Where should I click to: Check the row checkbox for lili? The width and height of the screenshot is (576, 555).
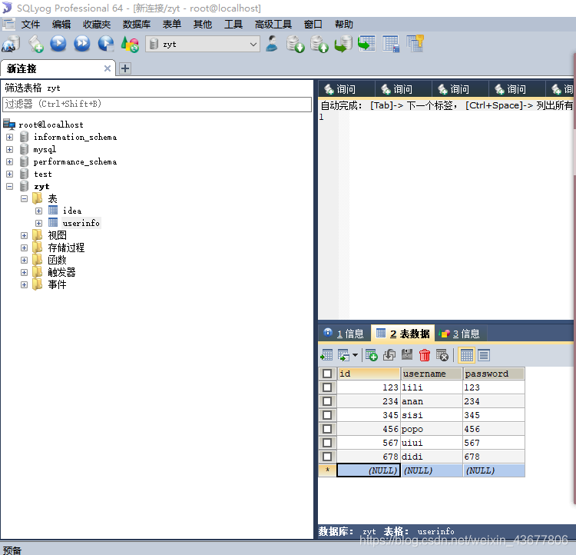pos(327,387)
